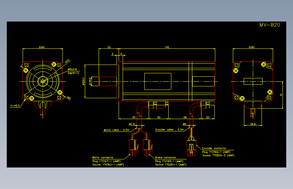Image resolution: width=293 pixels, height=189 pixels.
Task: Select the 3 step dimension near the flange
Action: pos(112,54)
